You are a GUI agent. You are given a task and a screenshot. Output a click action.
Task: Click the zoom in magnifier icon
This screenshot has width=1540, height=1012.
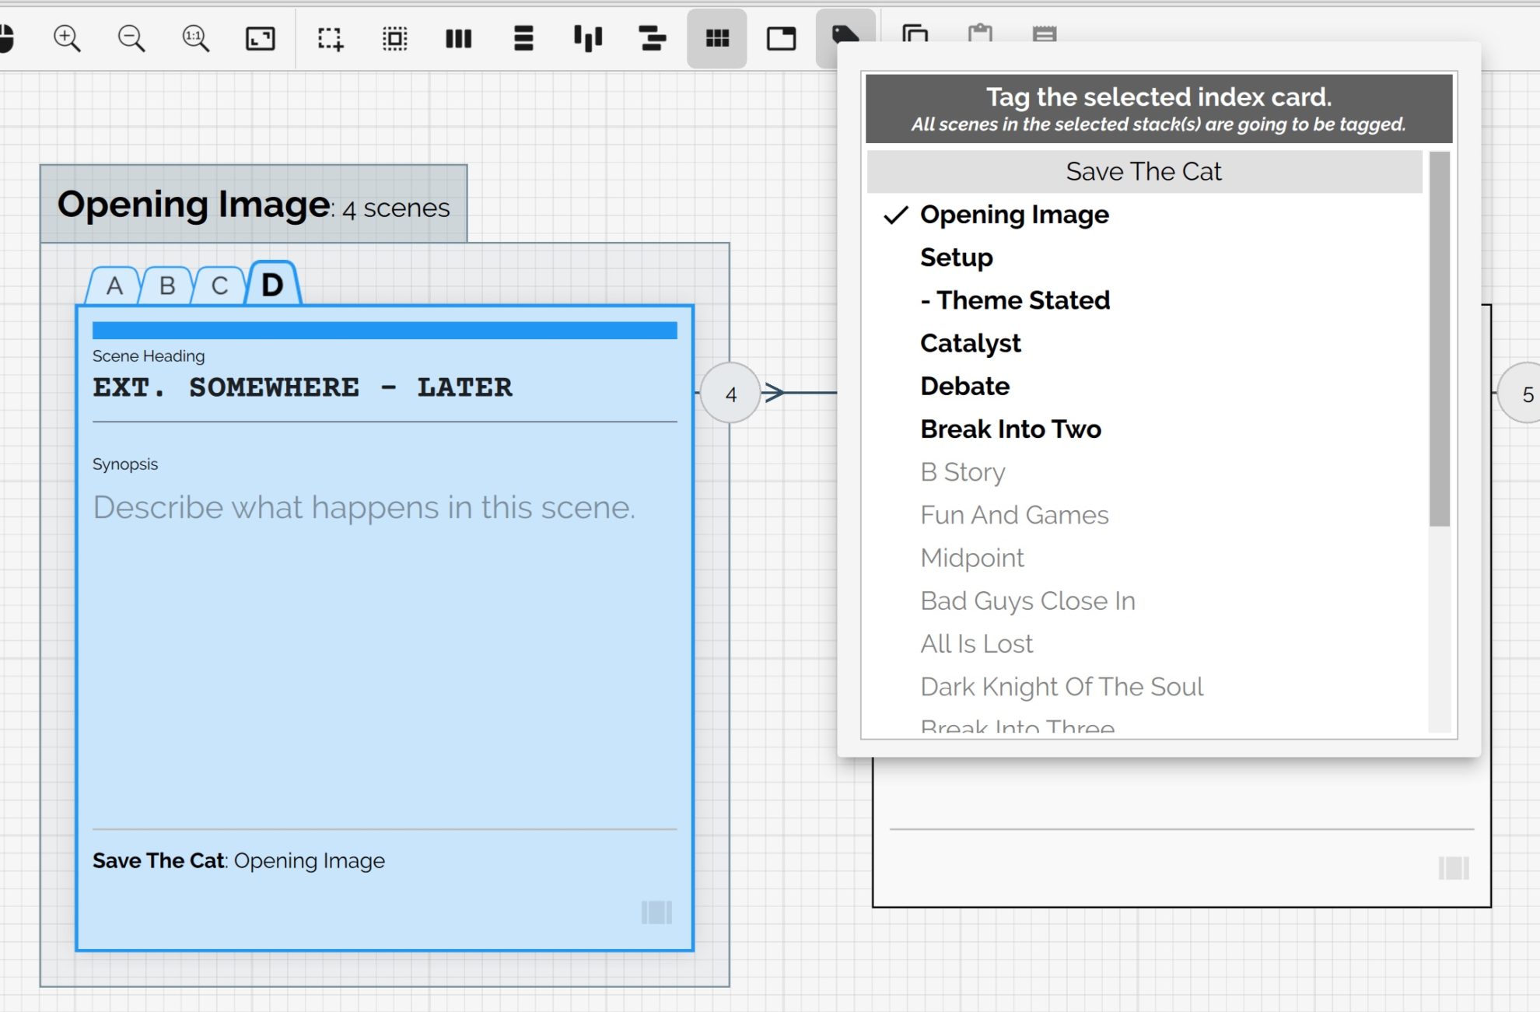coord(67,38)
